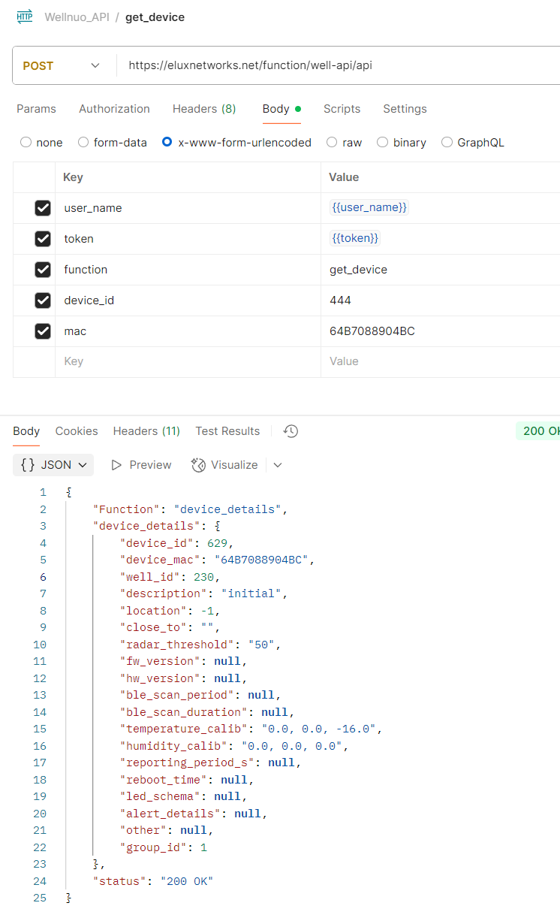Open the chevron dropdown next to Visualize
Viewport: 560px width, 918px height.
pyautogui.click(x=278, y=465)
